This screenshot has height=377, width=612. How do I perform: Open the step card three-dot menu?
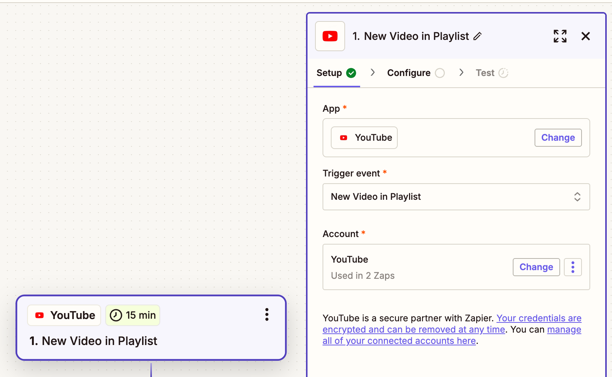coord(267,315)
